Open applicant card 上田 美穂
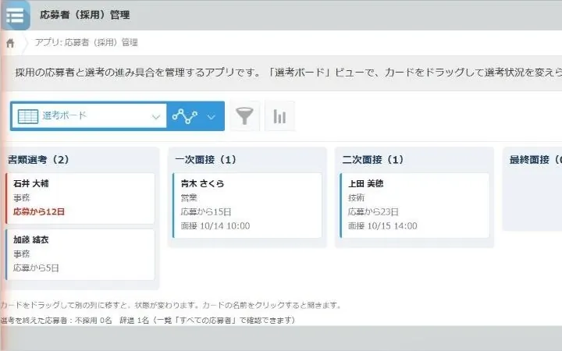The width and height of the screenshot is (562, 351). tap(414, 206)
